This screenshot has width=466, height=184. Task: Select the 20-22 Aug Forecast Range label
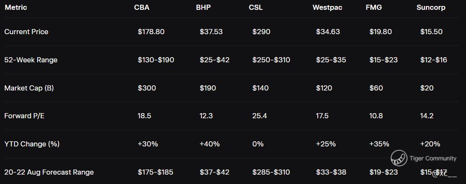tap(49, 172)
